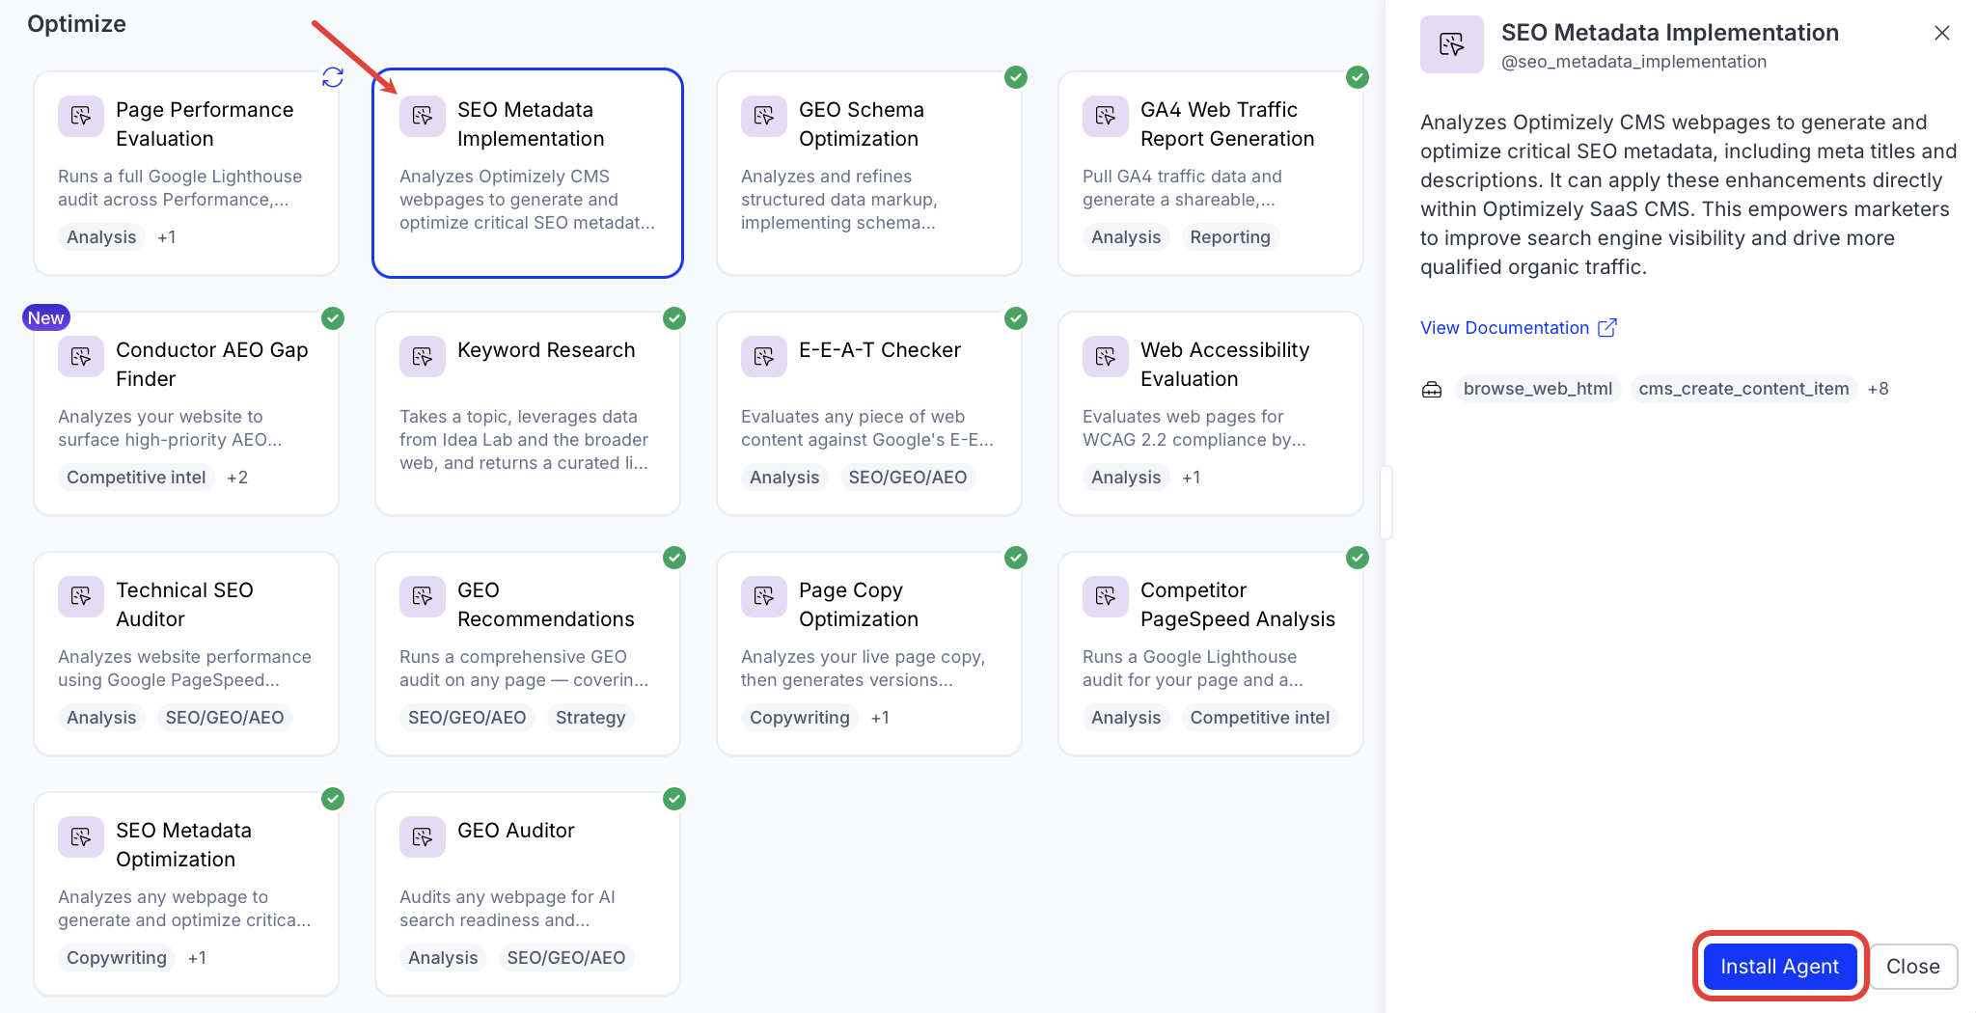Show the +1 more tags on Page Copy Optimization

tap(880, 718)
